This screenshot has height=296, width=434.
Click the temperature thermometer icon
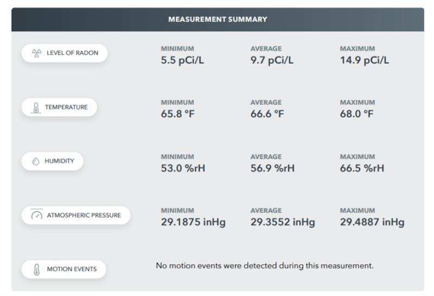[x=36, y=107]
